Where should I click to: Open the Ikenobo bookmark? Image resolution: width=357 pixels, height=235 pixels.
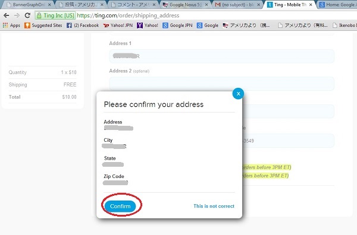(345, 26)
